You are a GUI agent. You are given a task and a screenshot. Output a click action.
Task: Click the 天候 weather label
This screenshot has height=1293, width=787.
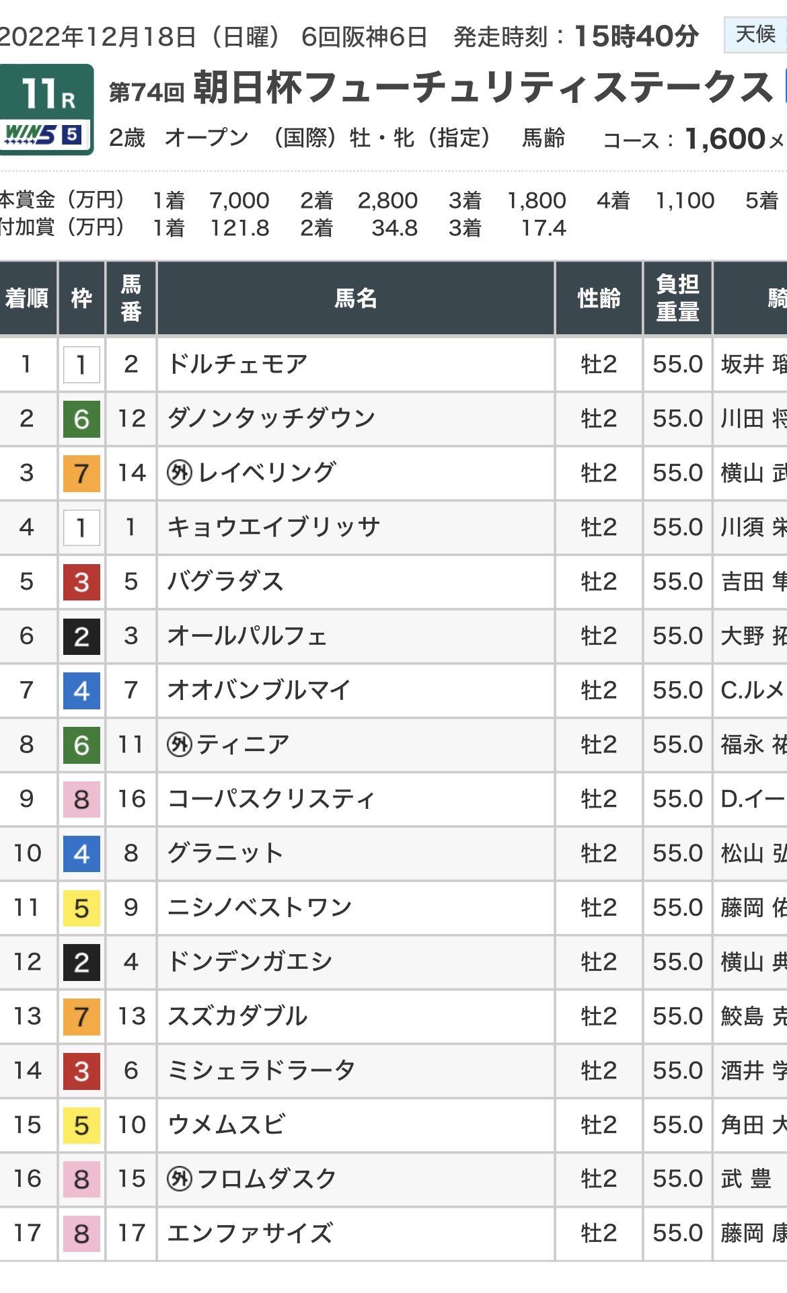click(x=755, y=34)
